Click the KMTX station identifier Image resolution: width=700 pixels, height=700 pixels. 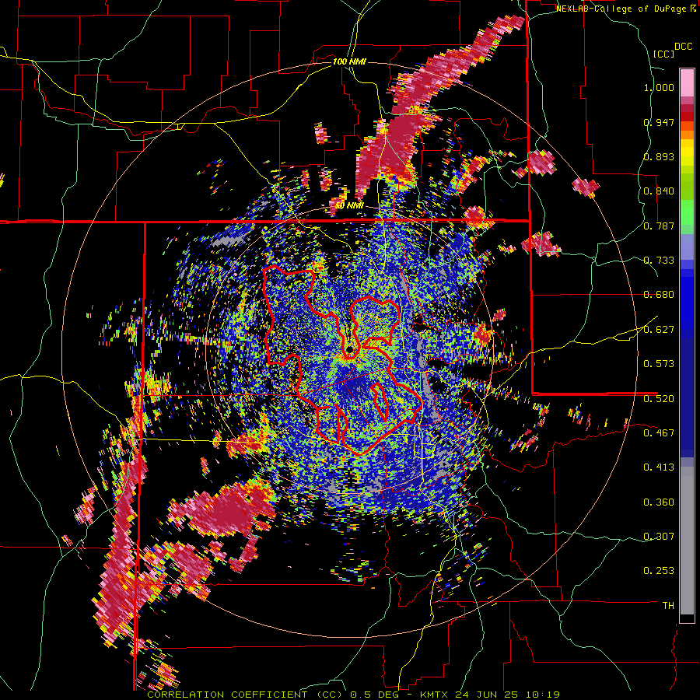point(436,695)
